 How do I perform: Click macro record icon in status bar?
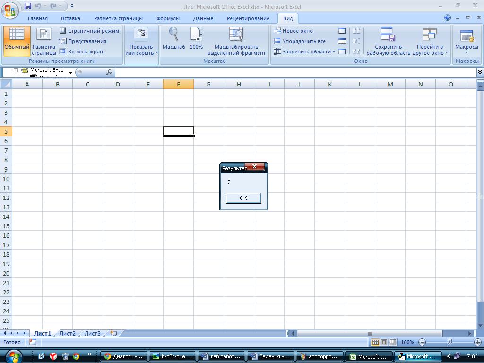[33, 342]
